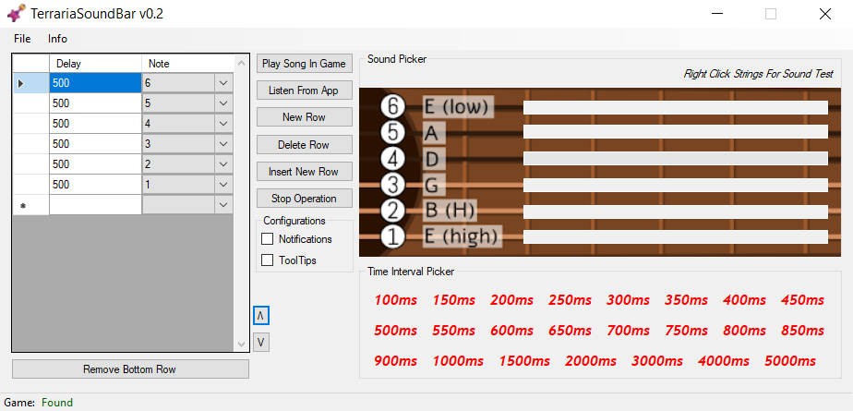
Task: Click the string 1 number circle
Action: 392,236
